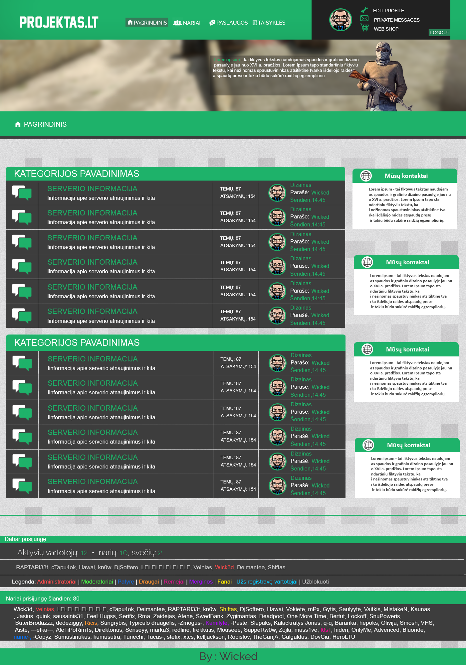This screenshot has height=665, width=466.
Task: Select Administratoriai in the legend
Action: click(57, 582)
